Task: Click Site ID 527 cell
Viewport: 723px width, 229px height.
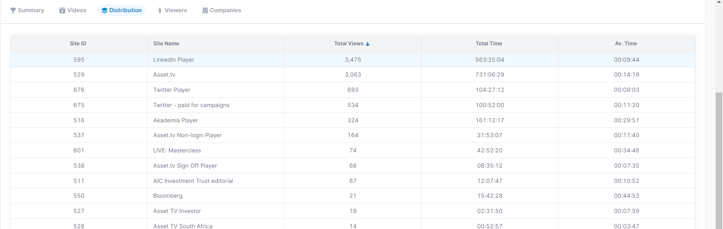Action: tap(79, 211)
